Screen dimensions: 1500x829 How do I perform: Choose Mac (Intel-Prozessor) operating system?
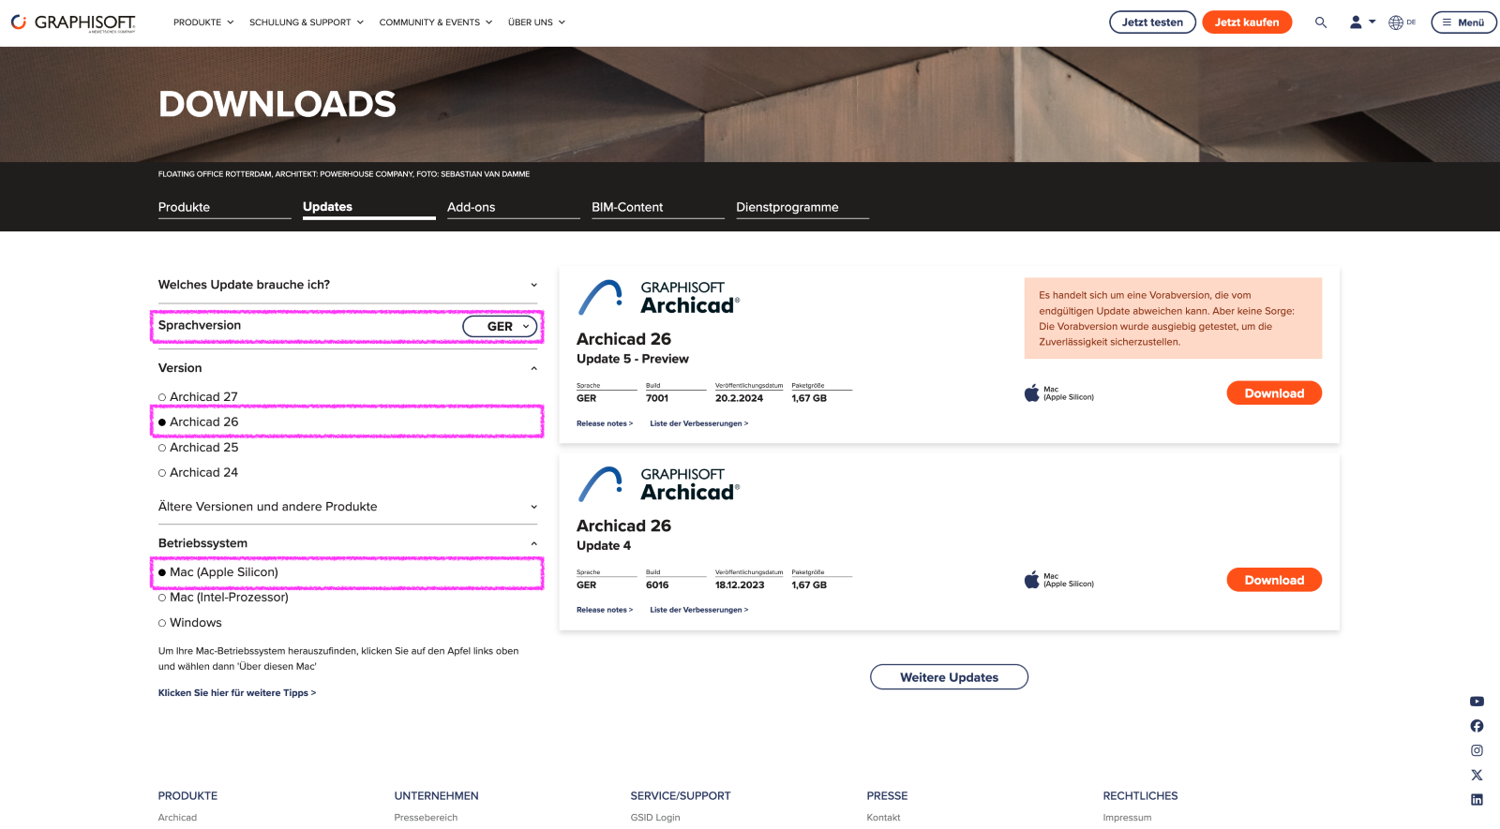pyautogui.click(x=223, y=598)
